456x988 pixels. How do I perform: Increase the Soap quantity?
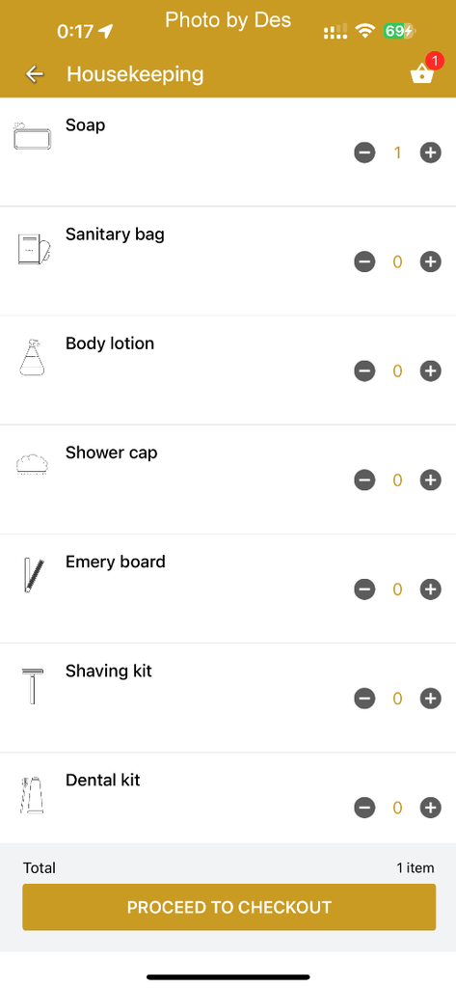coord(431,152)
